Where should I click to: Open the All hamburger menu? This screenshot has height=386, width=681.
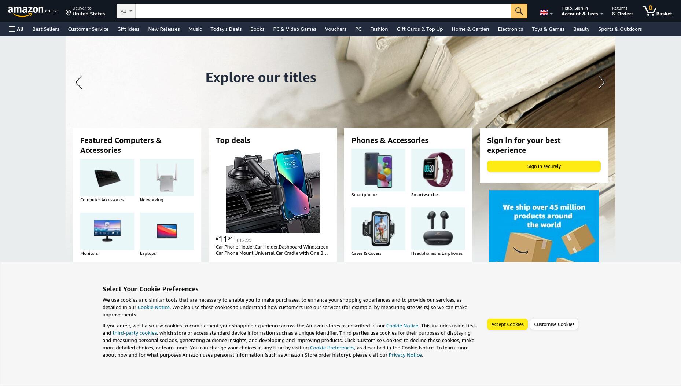16,29
